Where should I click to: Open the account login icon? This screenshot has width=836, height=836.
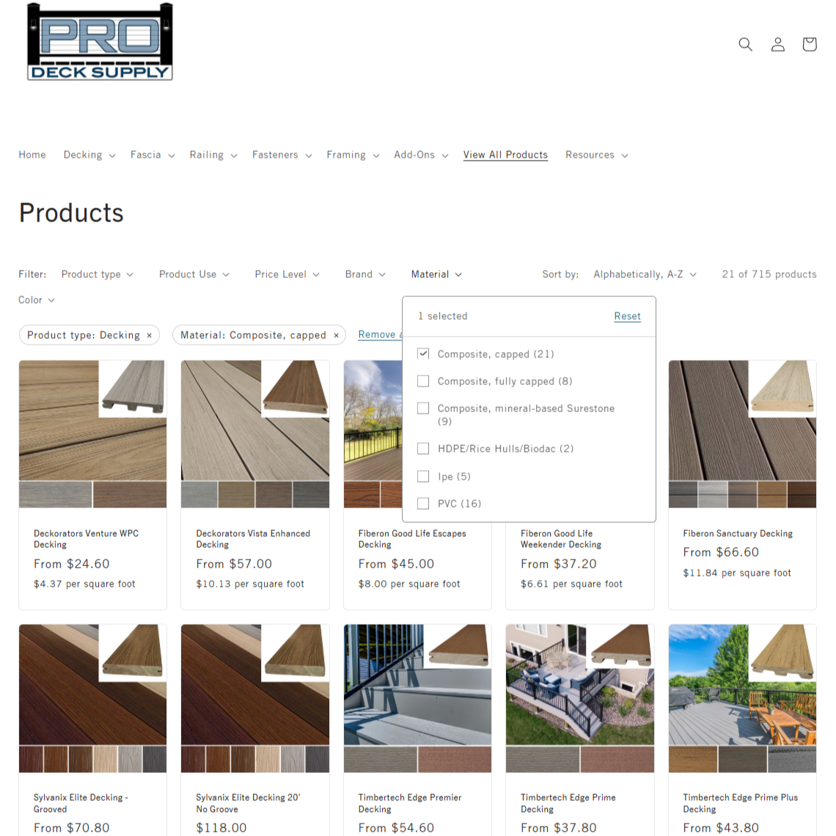click(x=777, y=44)
